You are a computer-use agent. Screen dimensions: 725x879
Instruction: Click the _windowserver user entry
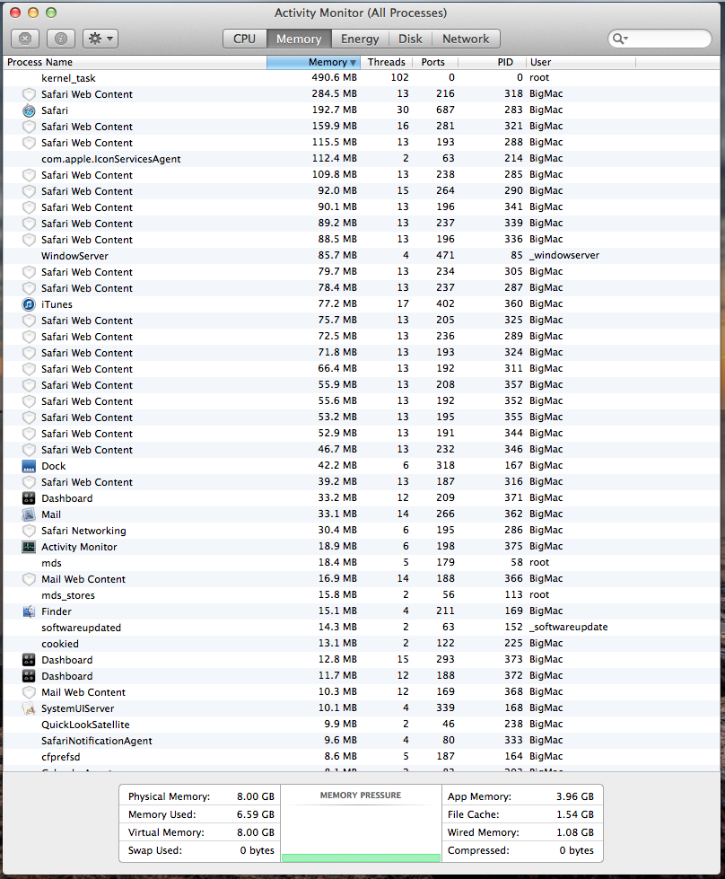(x=564, y=255)
